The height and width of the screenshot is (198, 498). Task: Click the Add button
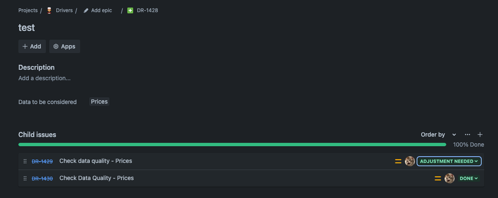point(32,46)
